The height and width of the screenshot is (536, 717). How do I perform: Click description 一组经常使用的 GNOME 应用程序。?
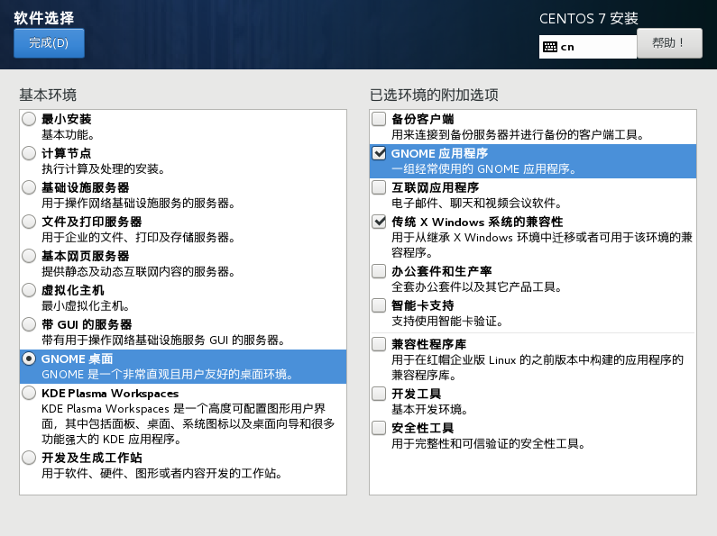tap(483, 169)
